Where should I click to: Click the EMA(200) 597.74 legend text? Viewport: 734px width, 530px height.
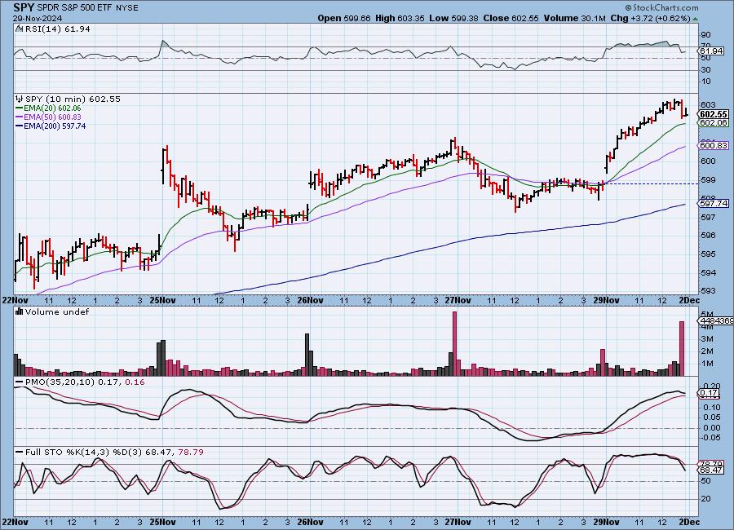click(55, 126)
